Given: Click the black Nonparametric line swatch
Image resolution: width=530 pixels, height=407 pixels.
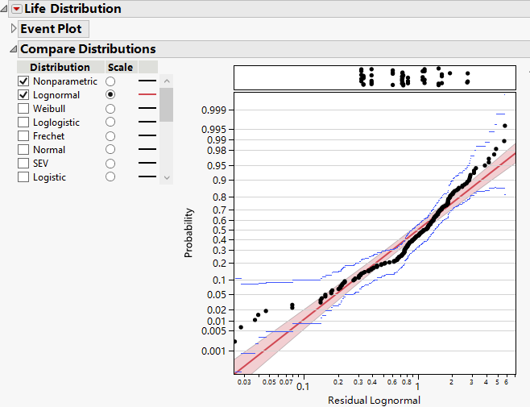Looking at the screenshot, I should [x=147, y=81].
